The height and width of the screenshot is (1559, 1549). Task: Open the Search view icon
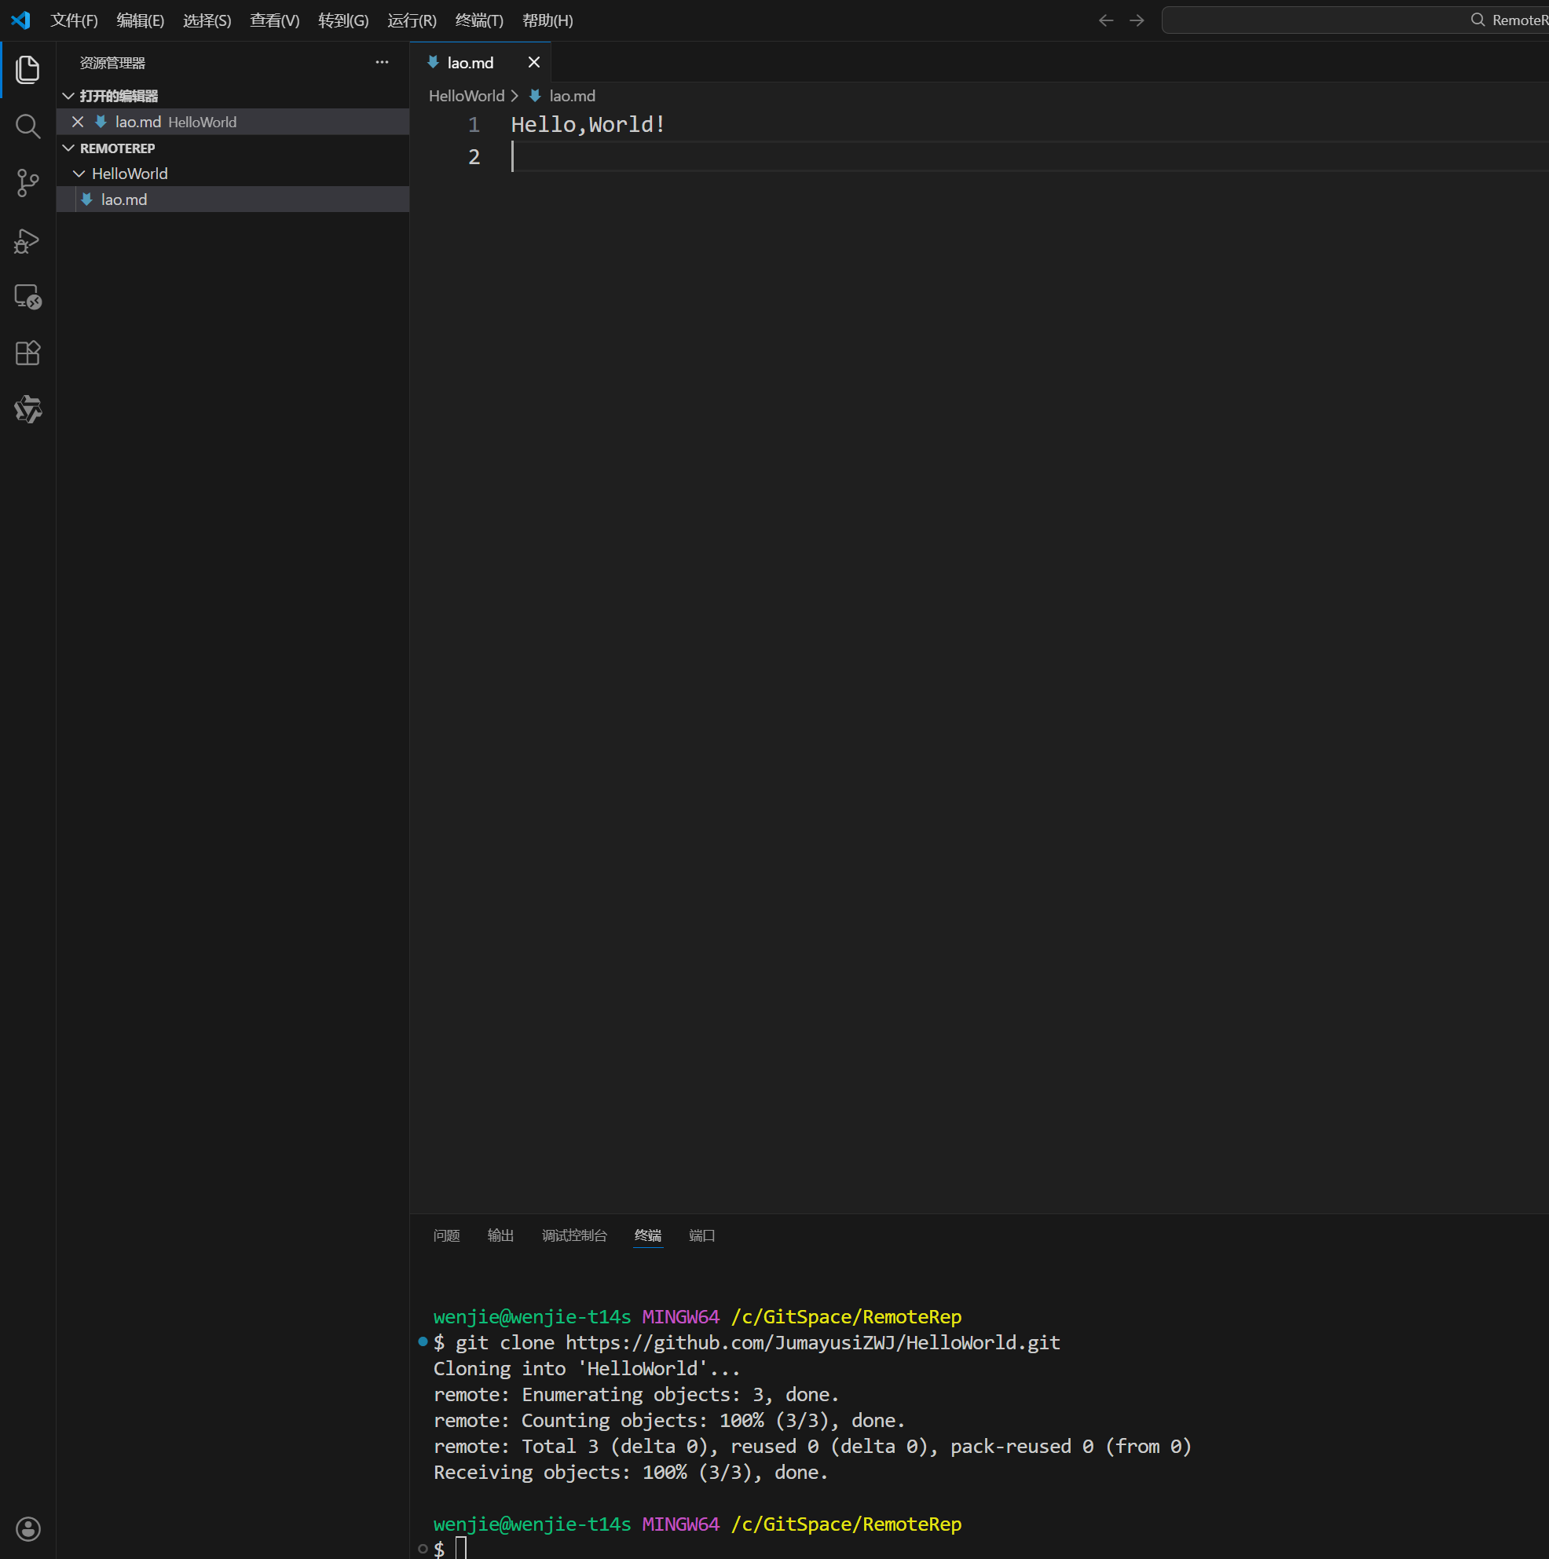tap(27, 126)
